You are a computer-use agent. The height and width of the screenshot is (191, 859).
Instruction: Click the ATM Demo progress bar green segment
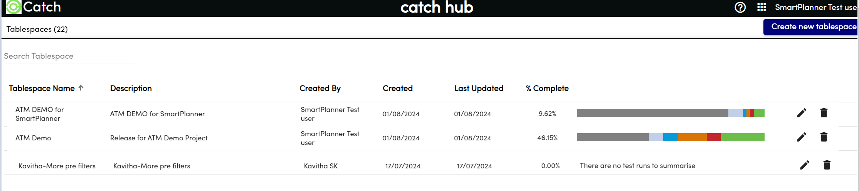(743, 137)
